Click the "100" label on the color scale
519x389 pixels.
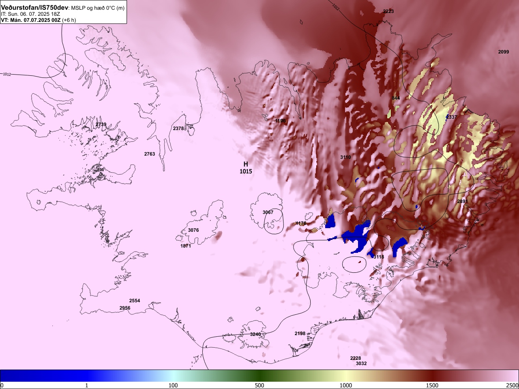coord(173,385)
